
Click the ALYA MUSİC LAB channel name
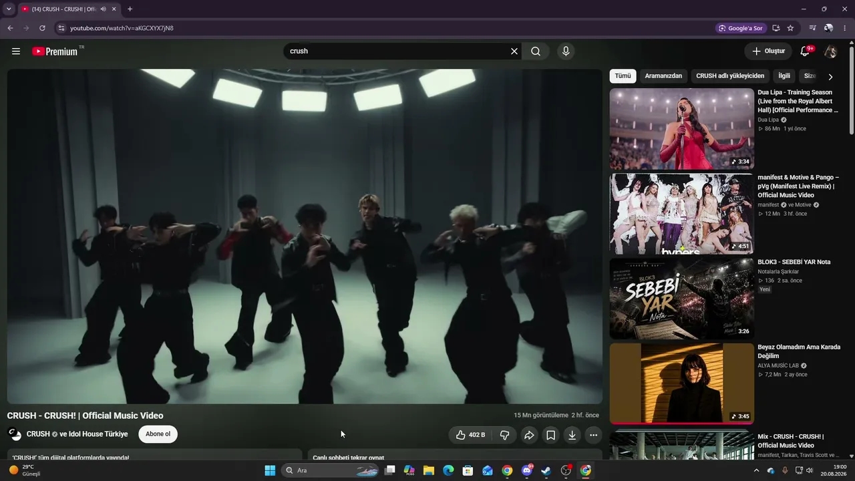[x=778, y=366]
